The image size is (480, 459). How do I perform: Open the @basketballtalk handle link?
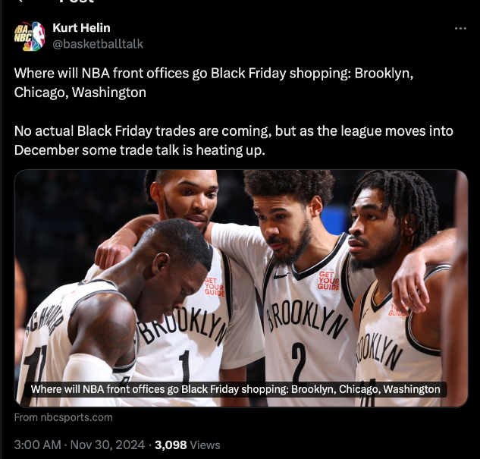pos(98,44)
